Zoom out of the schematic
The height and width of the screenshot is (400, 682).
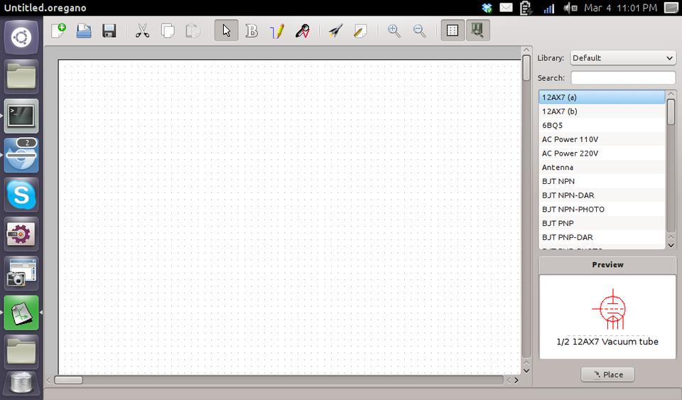coord(420,31)
